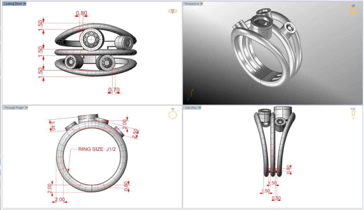
Task: Select the 0.80 dimension in Looking Down view
Action: pyautogui.click(x=82, y=13)
